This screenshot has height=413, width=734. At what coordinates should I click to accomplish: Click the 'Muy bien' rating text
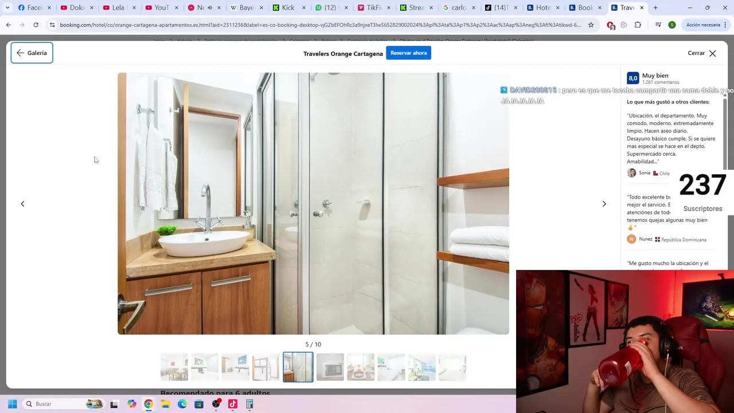point(655,75)
